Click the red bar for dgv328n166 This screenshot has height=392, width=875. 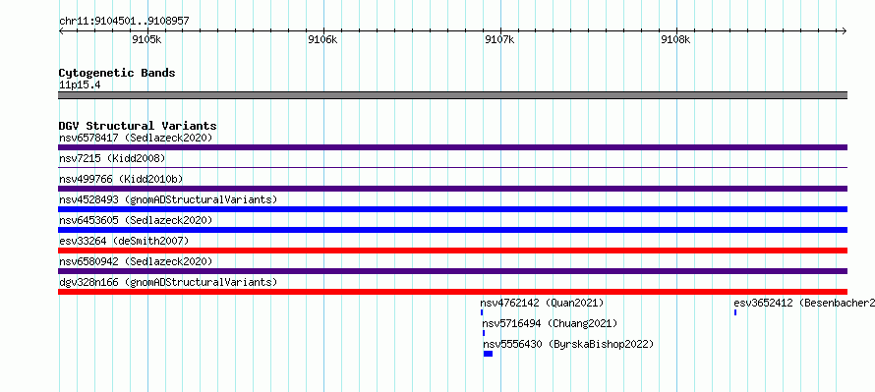tap(452, 292)
